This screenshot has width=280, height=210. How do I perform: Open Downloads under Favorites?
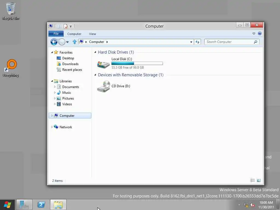coord(70,64)
